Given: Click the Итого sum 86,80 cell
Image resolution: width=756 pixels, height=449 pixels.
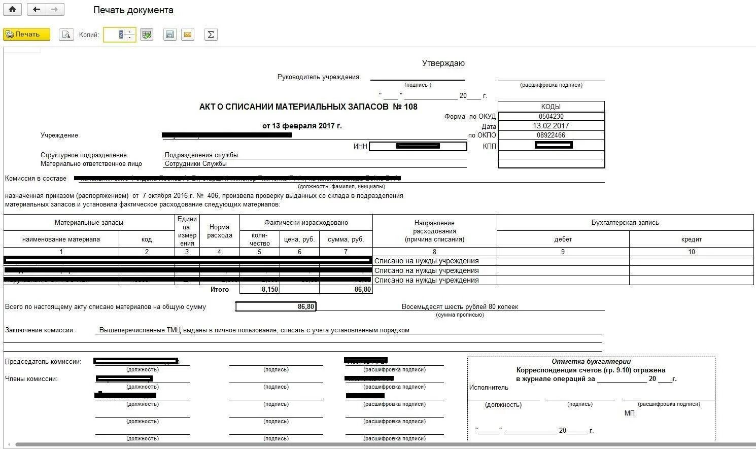Looking at the screenshot, I should [346, 289].
